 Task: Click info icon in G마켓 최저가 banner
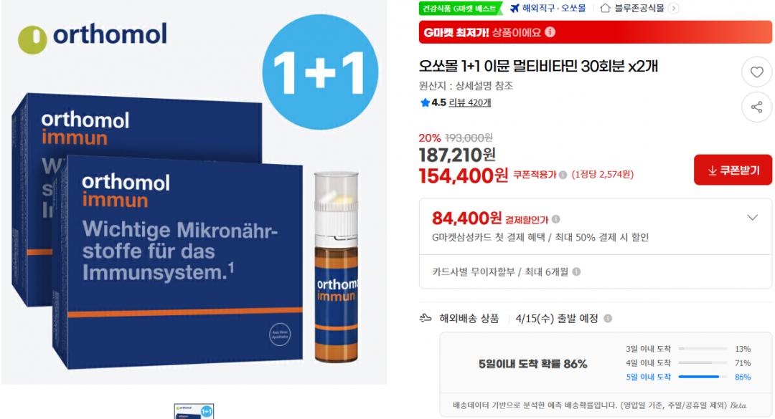pyautogui.click(x=550, y=32)
